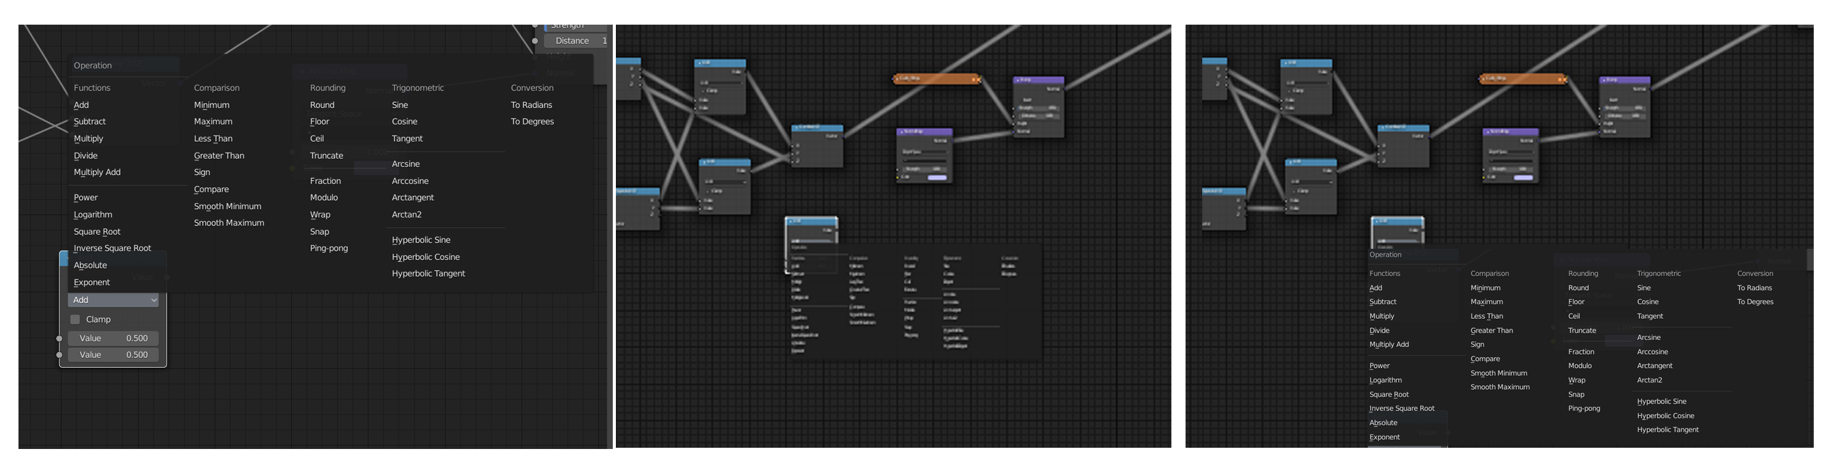Select Absolute in the left screenshot's menu
Screen dimensions: 1831x465
(91, 265)
